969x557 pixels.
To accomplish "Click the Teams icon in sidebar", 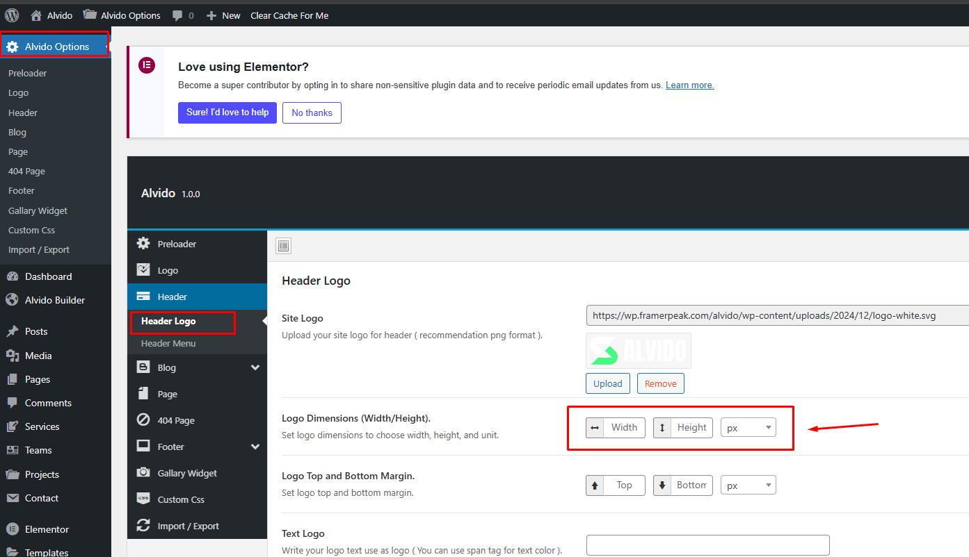I will point(12,450).
